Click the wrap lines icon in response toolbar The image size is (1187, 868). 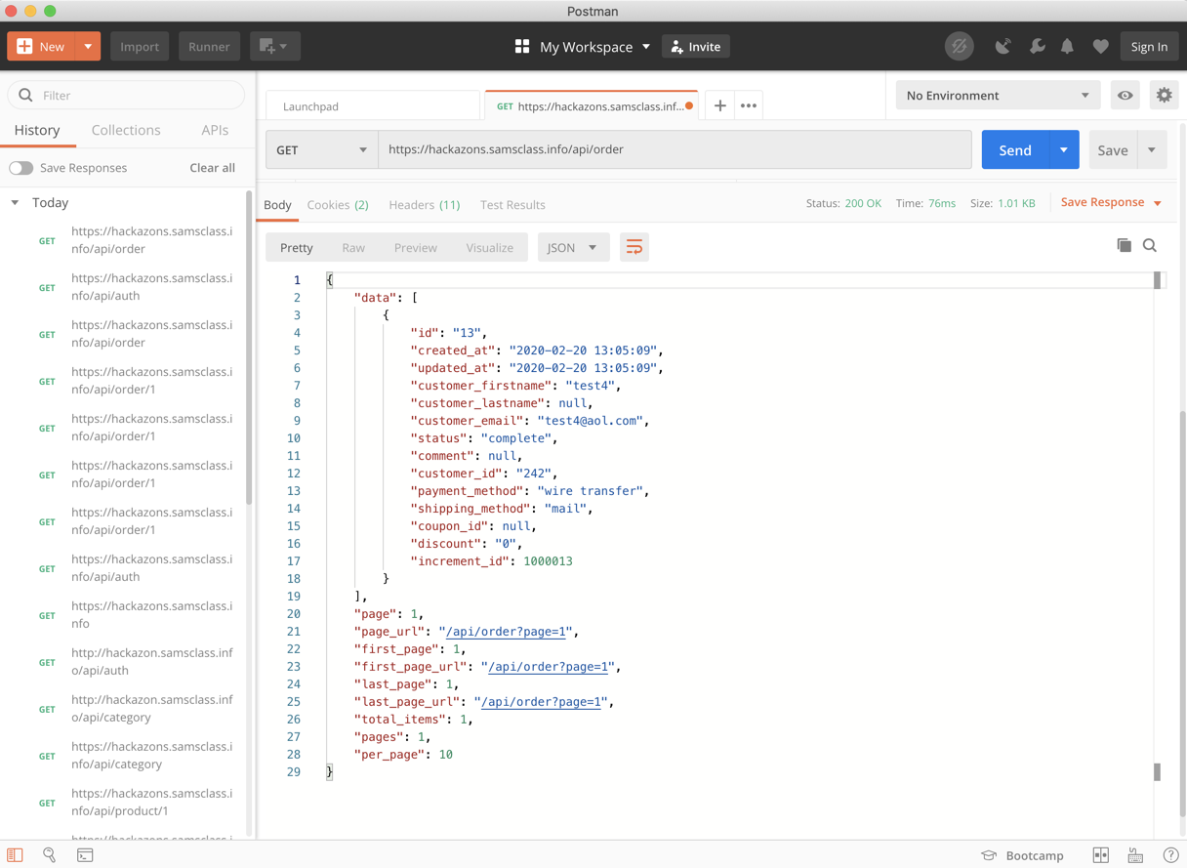click(634, 248)
